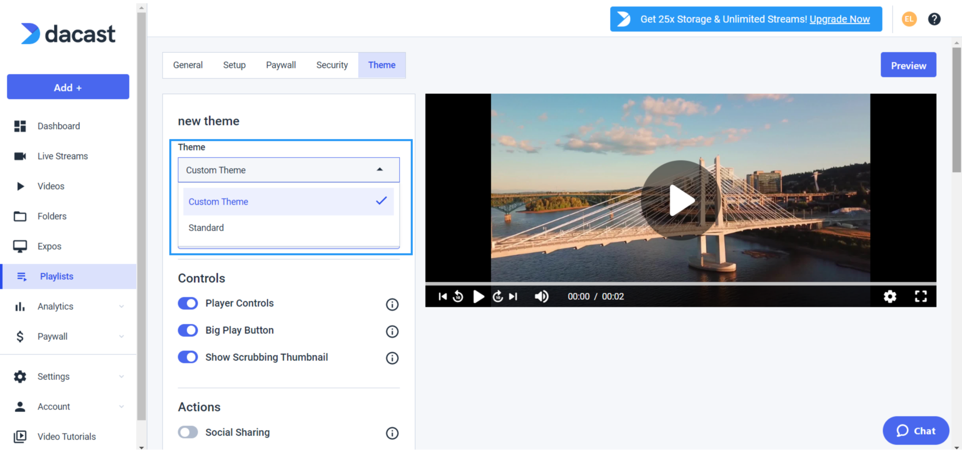Turn off Show Scrubbing Thumbnail
The image size is (962, 452).
[188, 357]
